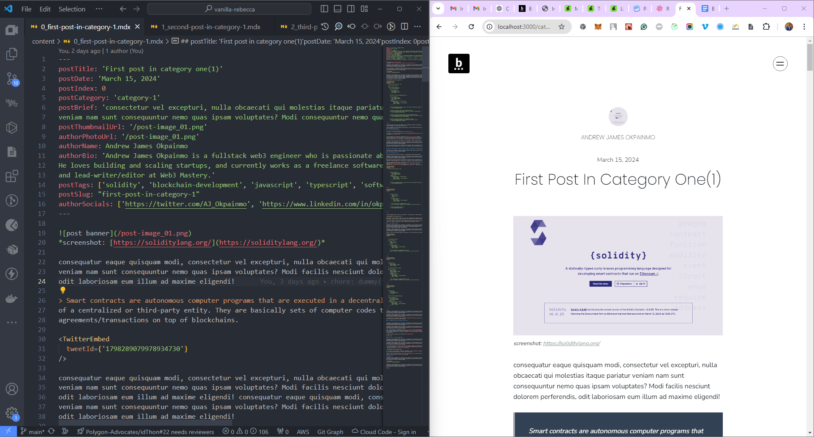Open the file timeline history icon

point(325,27)
